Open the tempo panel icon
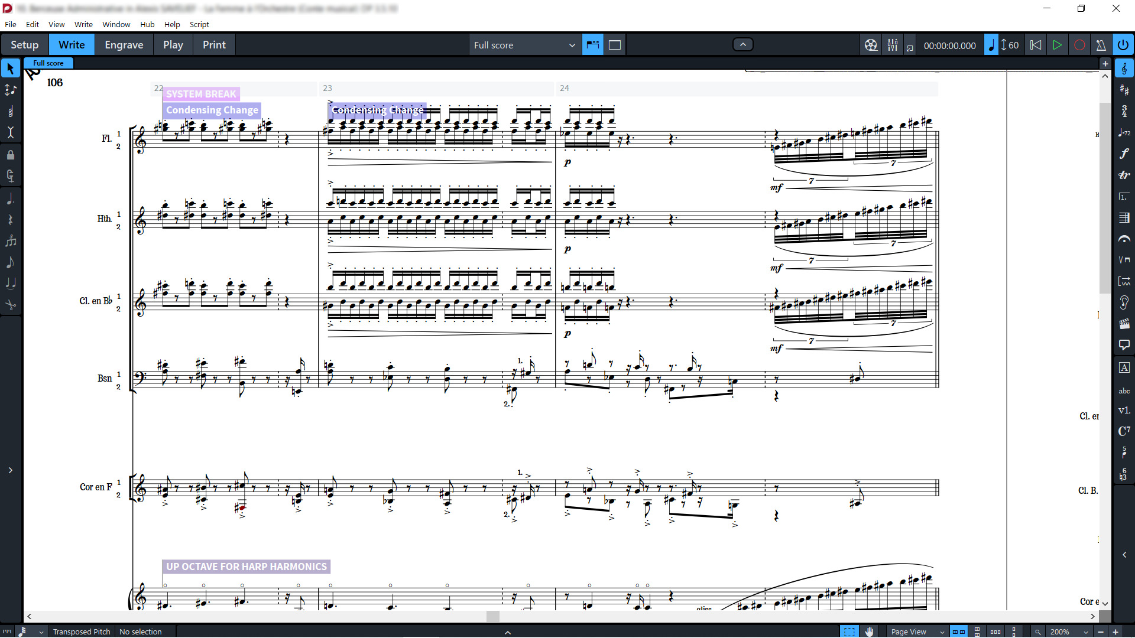Screen dimensions: 1135x638 (x=1124, y=132)
